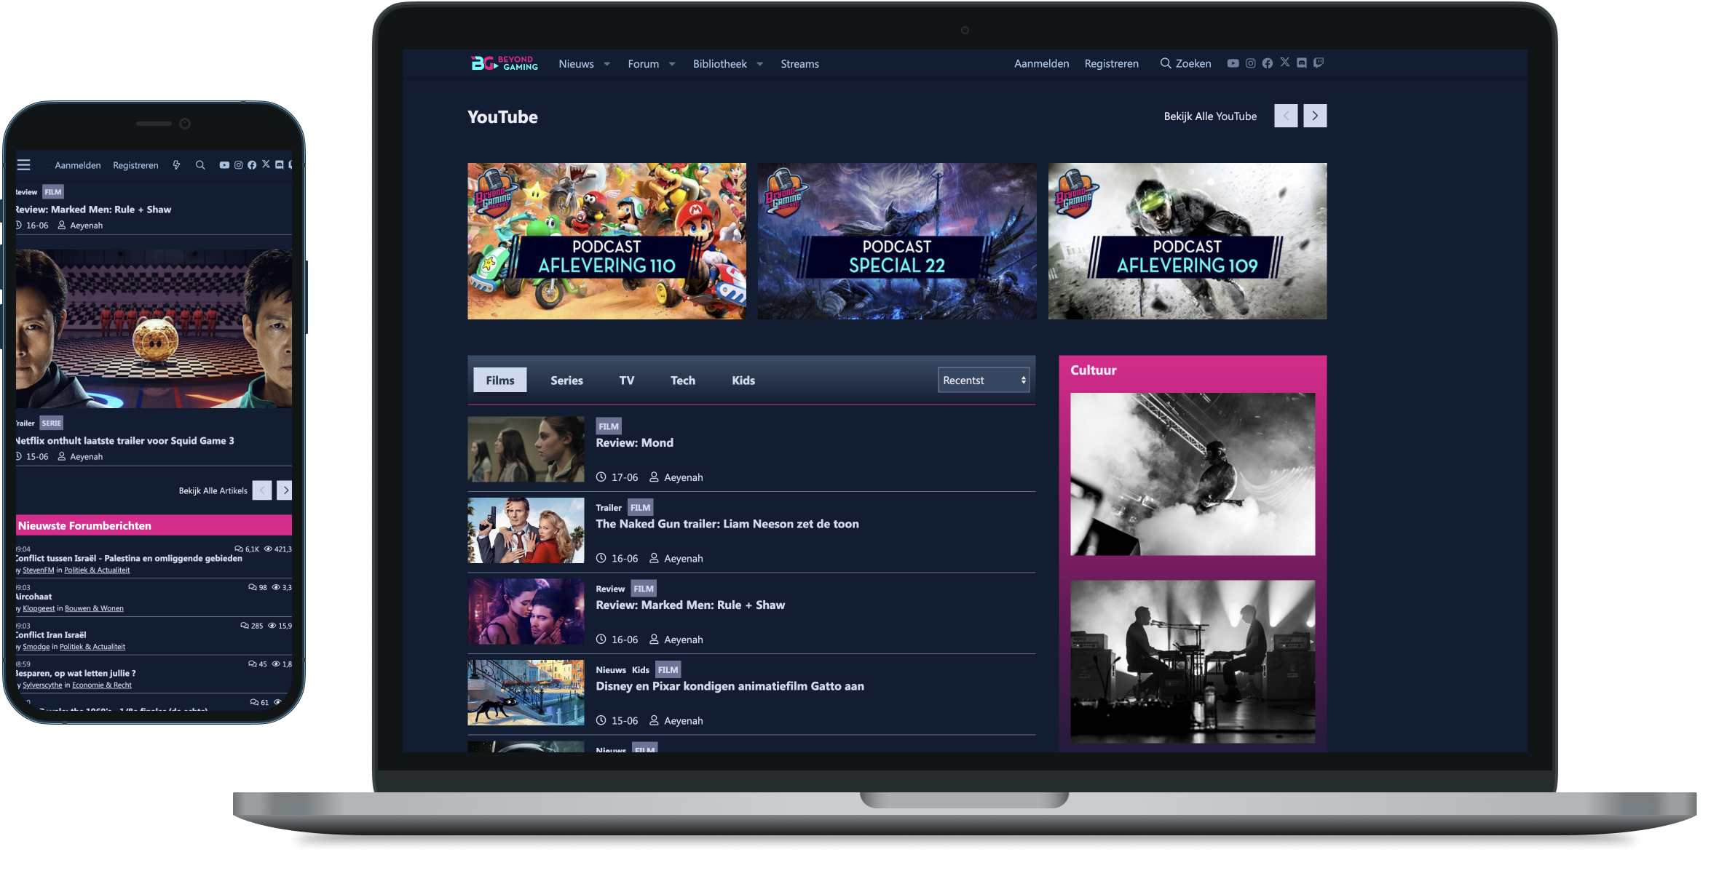This screenshot has height=892, width=1719.
Task: Open guitarist concert image in Cultuur
Action: click(x=1193, y=474)
